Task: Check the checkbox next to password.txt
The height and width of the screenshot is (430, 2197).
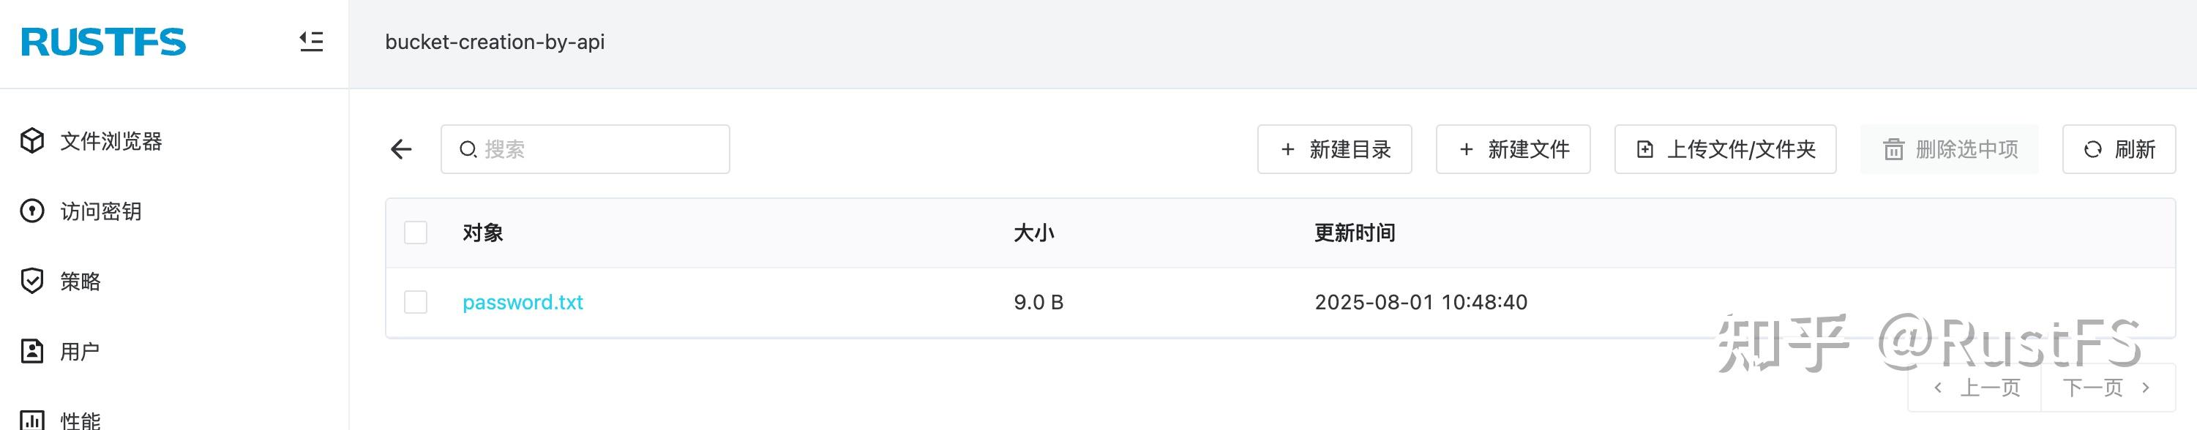Action: (416, 301)
